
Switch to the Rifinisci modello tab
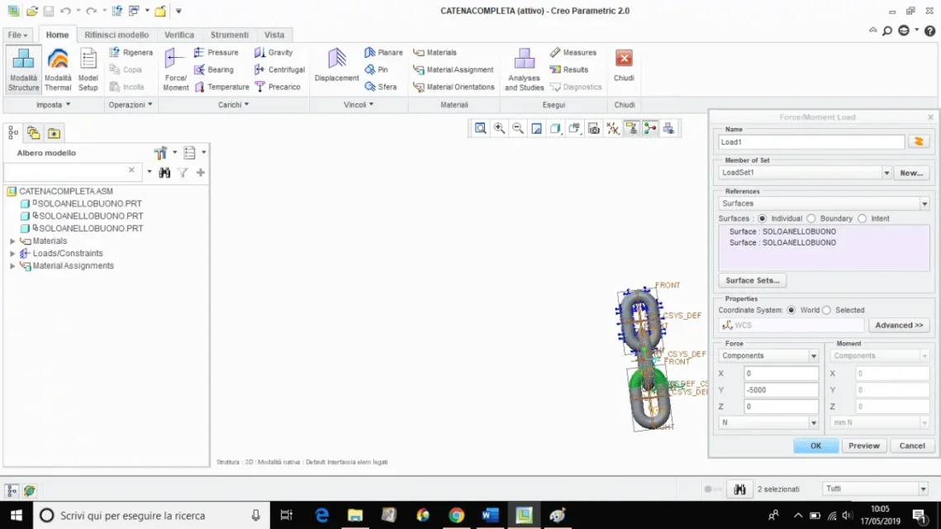116,35
